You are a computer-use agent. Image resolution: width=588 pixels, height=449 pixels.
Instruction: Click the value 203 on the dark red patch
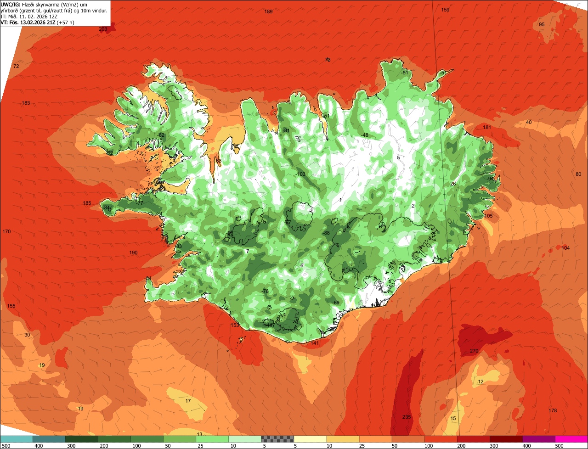103,29
